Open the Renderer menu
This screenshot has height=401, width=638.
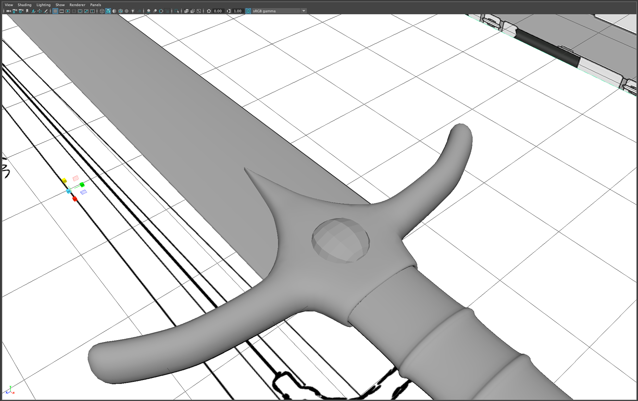(x=77, y=5)
